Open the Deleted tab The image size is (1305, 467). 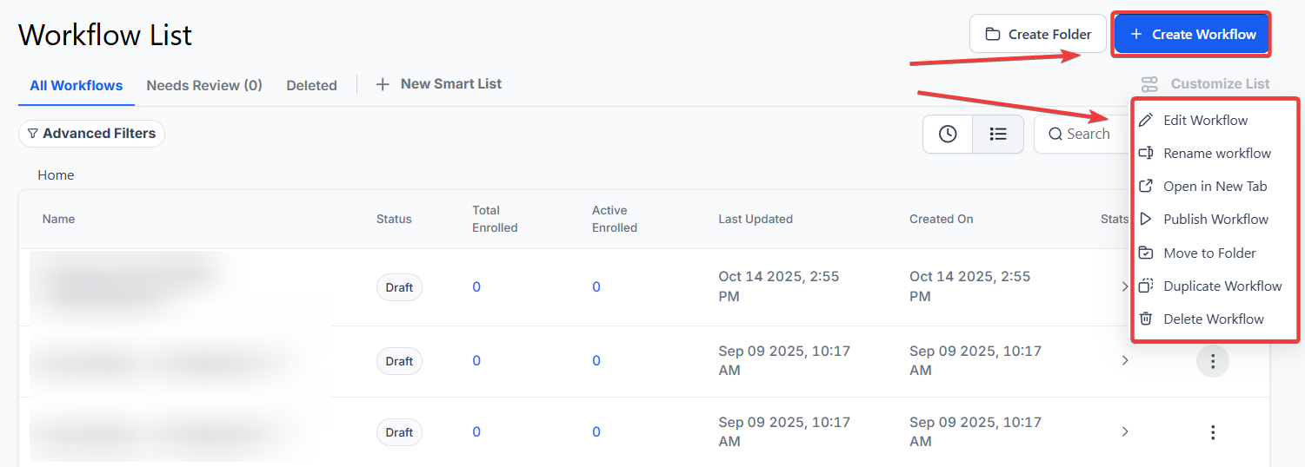pyautogui.click(x=311, y=85)
